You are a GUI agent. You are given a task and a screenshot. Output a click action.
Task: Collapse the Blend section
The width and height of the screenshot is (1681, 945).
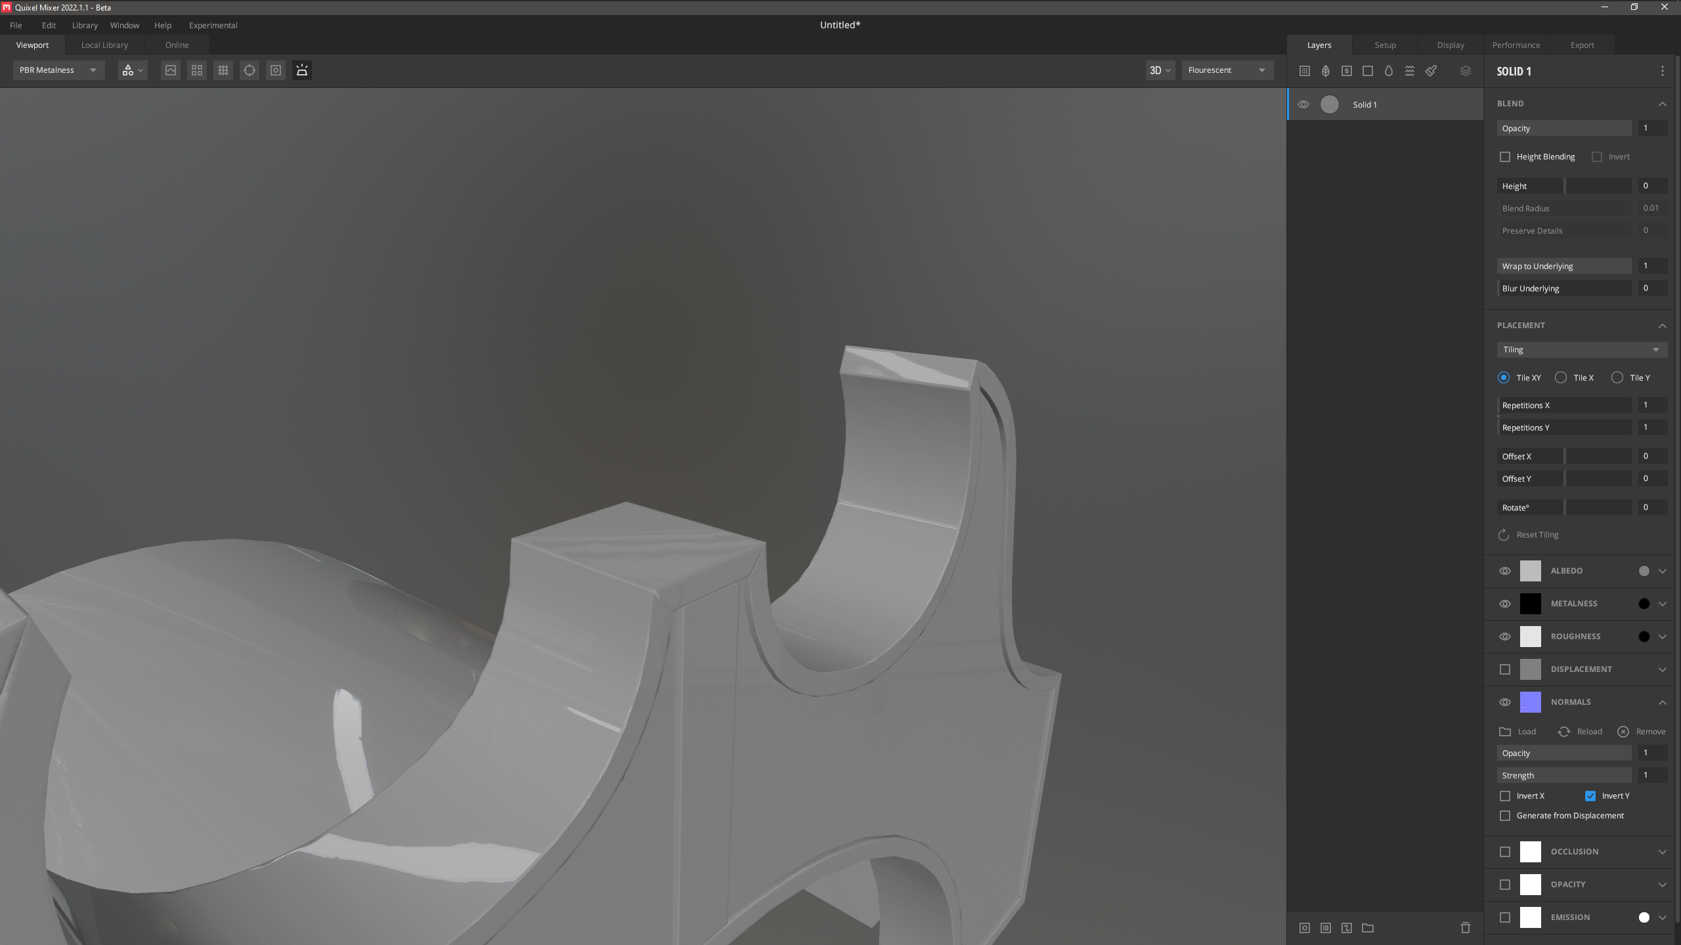pos(1663,104)
